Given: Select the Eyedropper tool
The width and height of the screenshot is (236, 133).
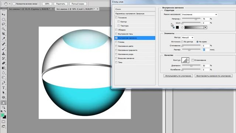Looking at the screenshot, I should coord(3,38).
